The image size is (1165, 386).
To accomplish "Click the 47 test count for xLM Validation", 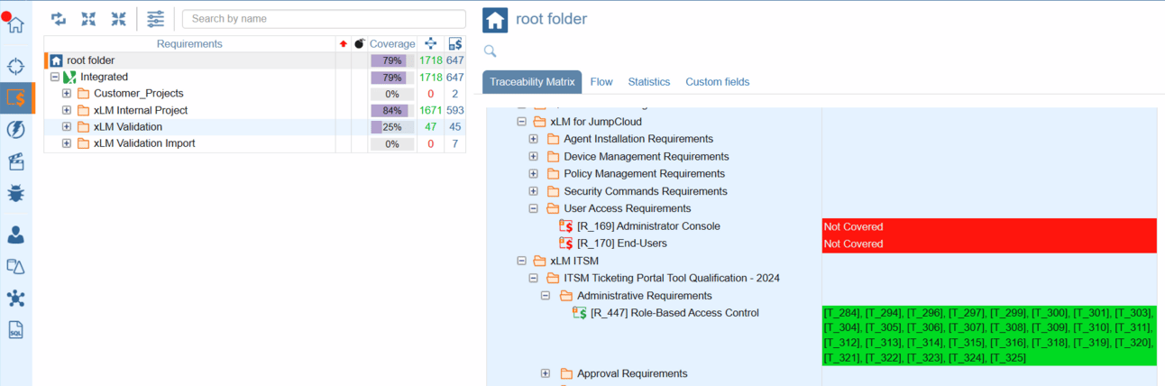I will coord(431,127).
